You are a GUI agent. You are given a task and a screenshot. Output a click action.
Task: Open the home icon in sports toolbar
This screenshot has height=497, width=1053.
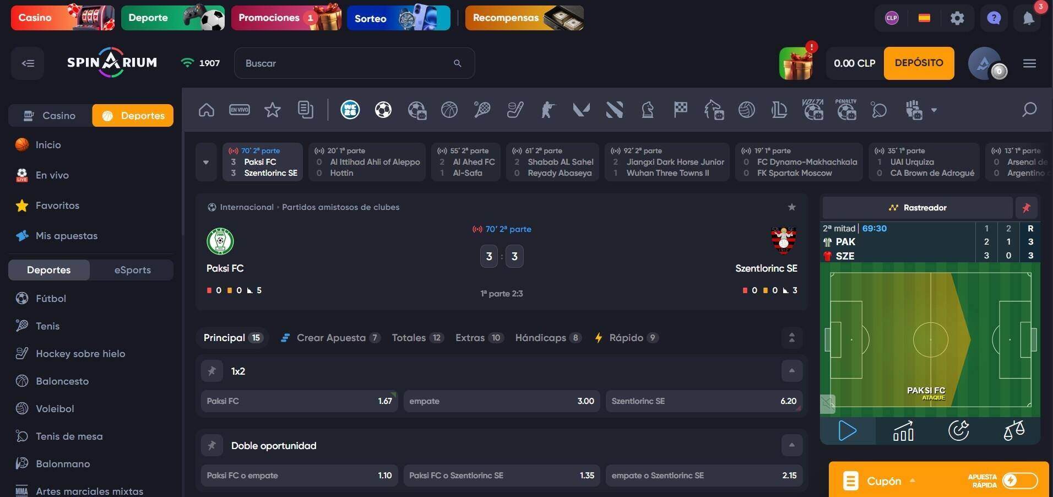[207, 110]
